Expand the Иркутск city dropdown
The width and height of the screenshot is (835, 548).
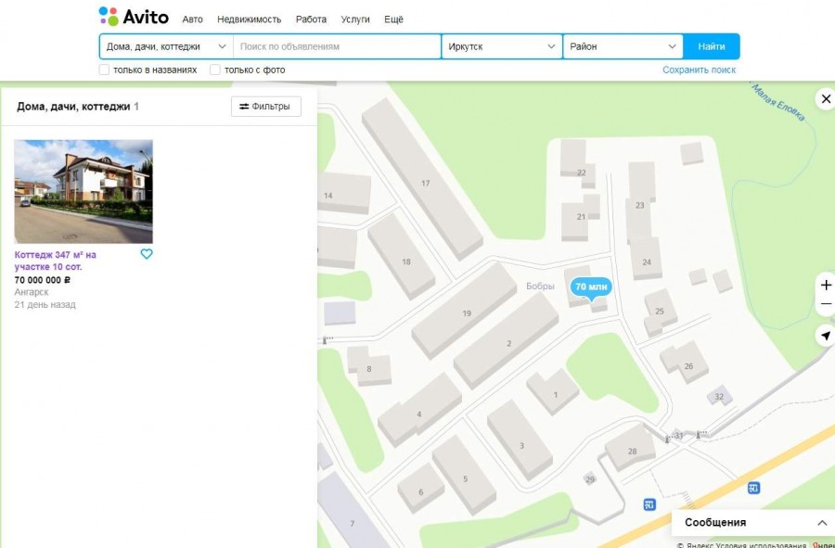(502, 46)
